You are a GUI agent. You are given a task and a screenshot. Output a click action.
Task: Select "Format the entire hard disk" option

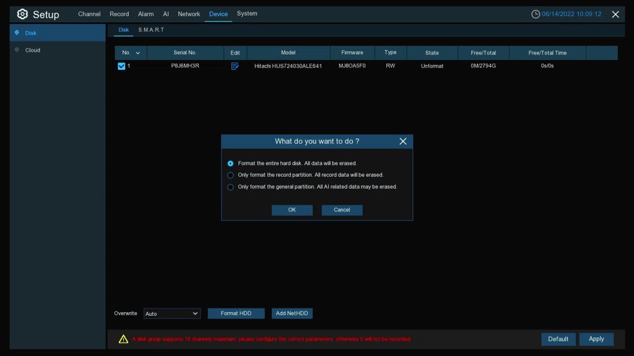click(x=230, y=163)
